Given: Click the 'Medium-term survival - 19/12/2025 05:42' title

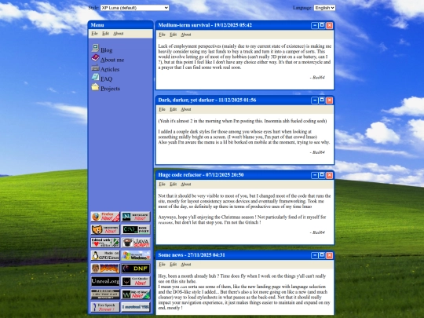Looking at the screenshot, I should point(205,25).
